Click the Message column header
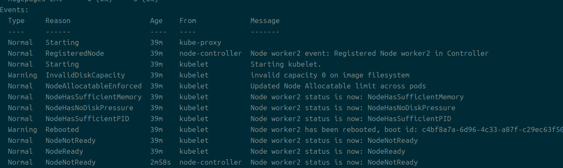Image resolution: width=563 pixels, height=168 pixels. 265,21
